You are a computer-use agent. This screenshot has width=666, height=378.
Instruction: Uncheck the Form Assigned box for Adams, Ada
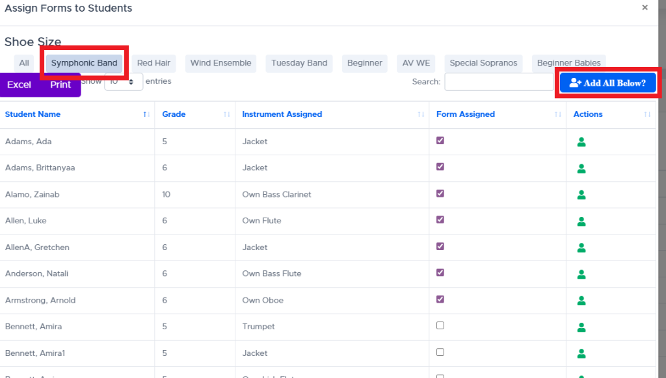tap(440, 140)
